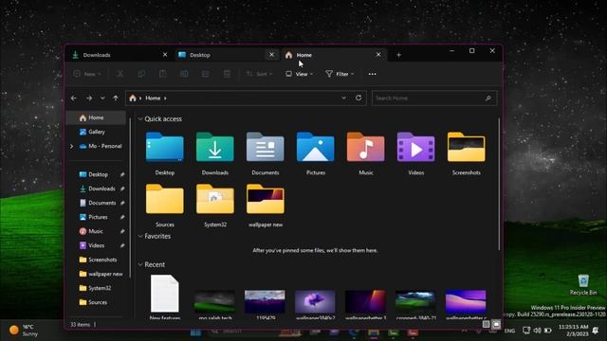Select the Desktop folder in Quick access
607x341 pixels.
pyautogui.click(x=165, y=153)
